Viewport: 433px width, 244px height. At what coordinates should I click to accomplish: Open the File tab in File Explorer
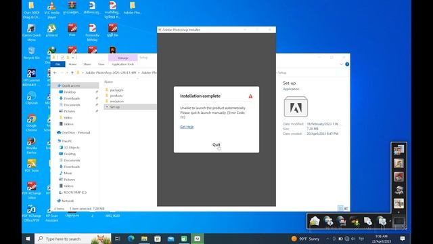(58, 64)
